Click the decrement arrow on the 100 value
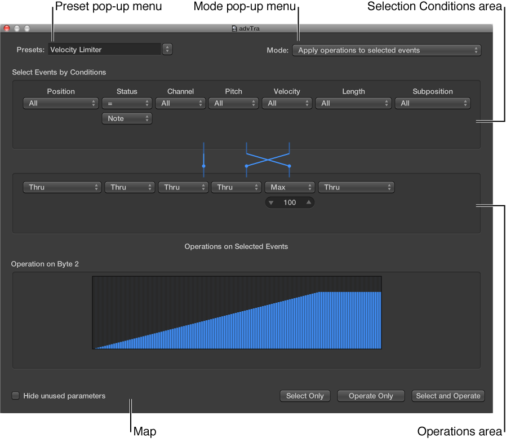 (x=271, y=202)
